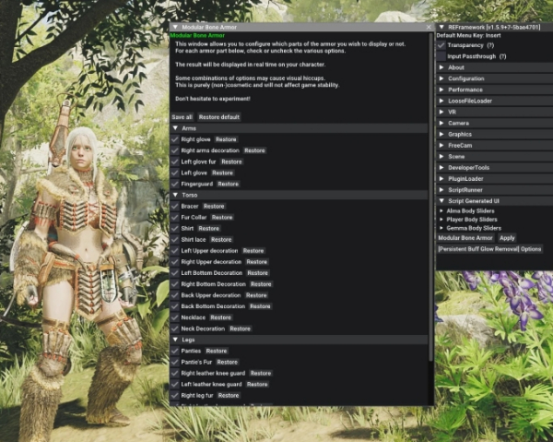Expand the Configuration section

pyautogui.click(x=495, y=78)
